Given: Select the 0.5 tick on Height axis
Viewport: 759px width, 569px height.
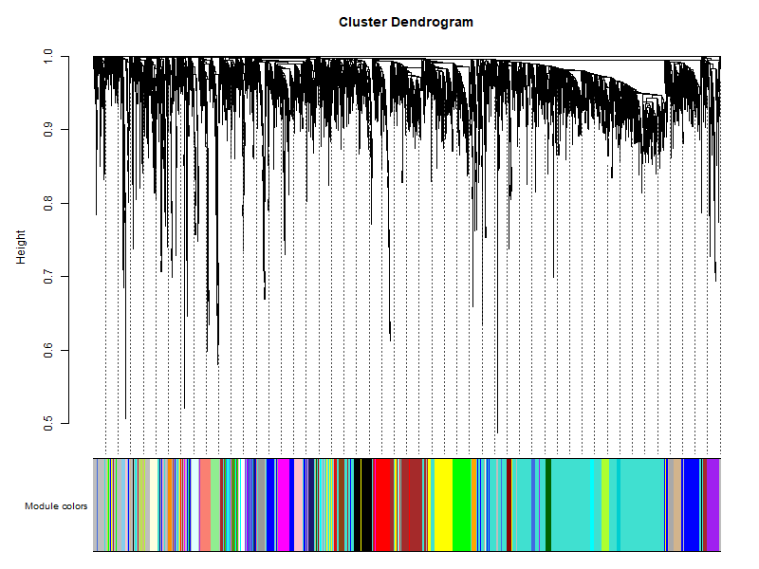Looking at the screenshot, I should coord(48,424).
